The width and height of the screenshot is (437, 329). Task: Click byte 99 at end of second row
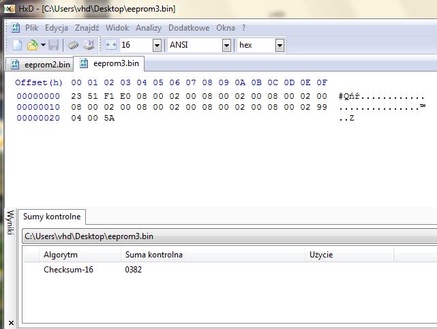322,107
